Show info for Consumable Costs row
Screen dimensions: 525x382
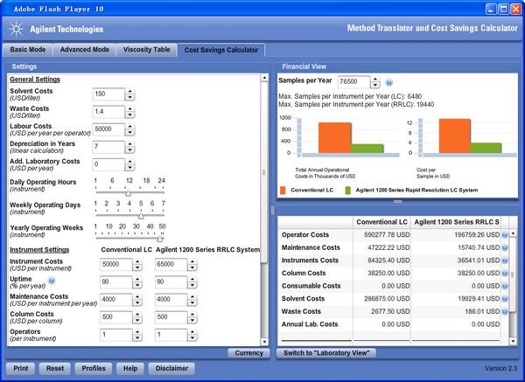[x=505, y=286]
